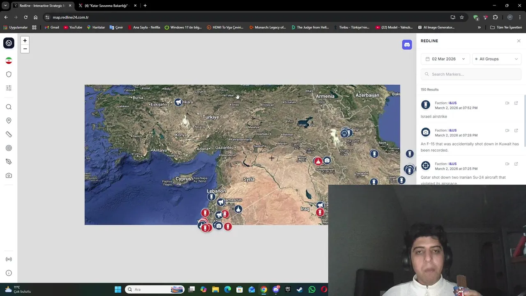Open Tüm Yer İşaretleri folder
This screenshot has width=526, height=296.
pyautogui.click(x=506, y=28)
